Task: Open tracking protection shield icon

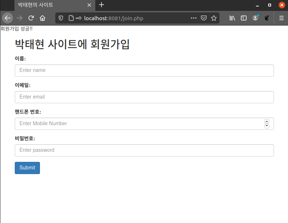Action: click(x=61, y=18)
